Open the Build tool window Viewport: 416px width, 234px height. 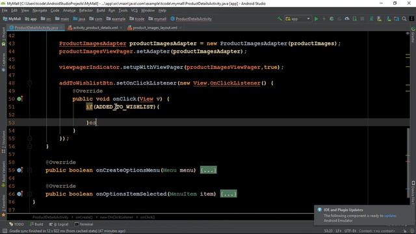[36, 224]
